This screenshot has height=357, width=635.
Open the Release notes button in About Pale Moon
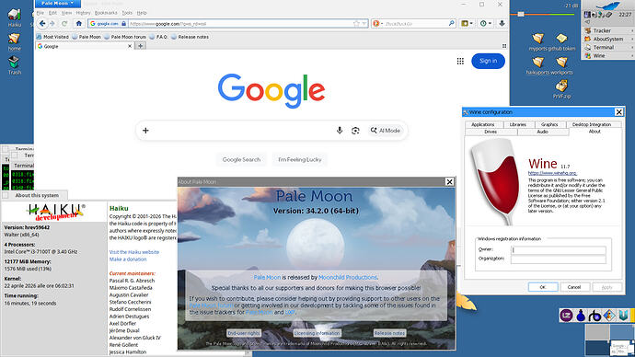coord(389,333)
